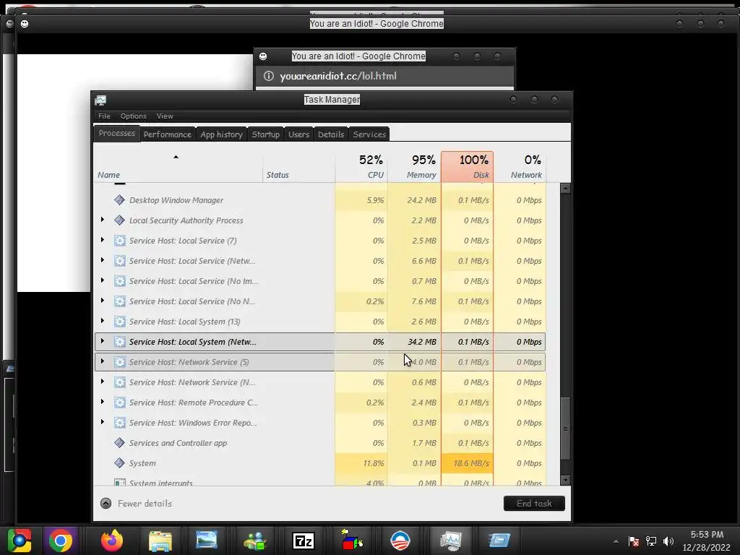This screenshot has width=740, height=555.
Task: Click the Start button on the taskbar
Action: point(20,541)
